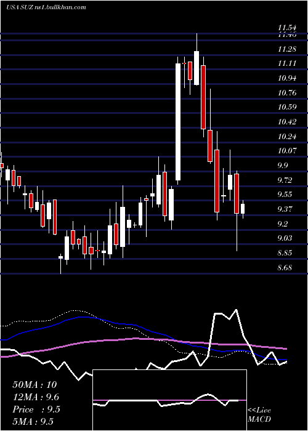Click the 8.68 price axis label
308x431 pixels.
[286, 267]
